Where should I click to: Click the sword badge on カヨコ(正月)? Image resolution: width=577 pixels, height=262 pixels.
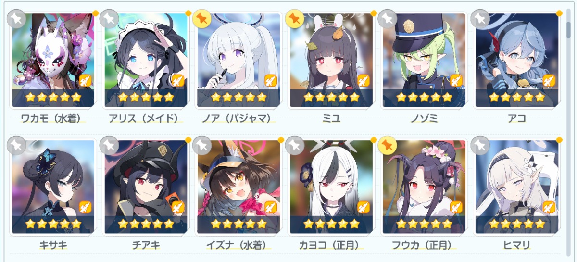click(x=363, y=207)
